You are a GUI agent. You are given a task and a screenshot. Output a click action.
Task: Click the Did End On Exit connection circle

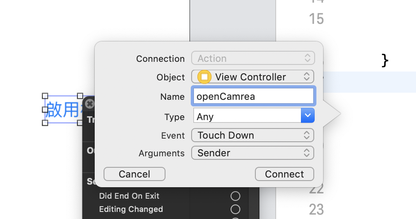coord(235,196)
